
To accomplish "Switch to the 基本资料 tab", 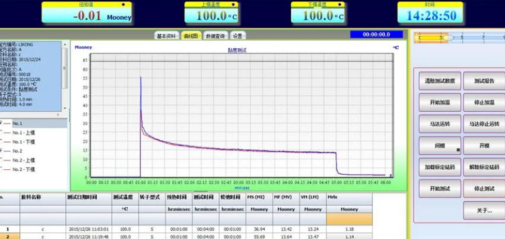I will [167, 36].
